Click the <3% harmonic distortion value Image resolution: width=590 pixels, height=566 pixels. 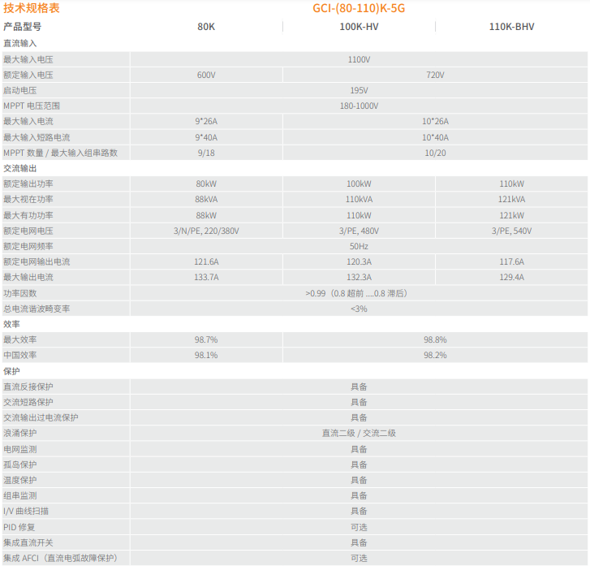(359, 309)
